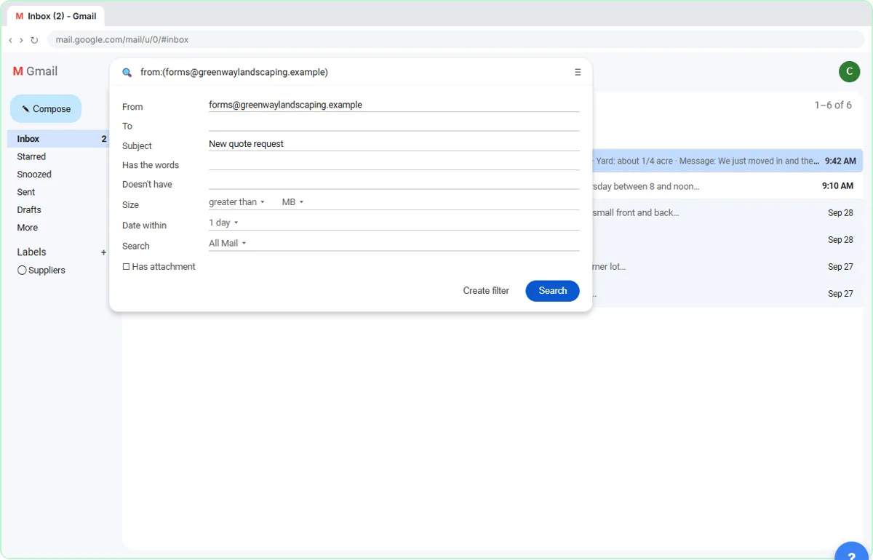Click the Labels heading
873x560 pixels.
click(31, 252)
